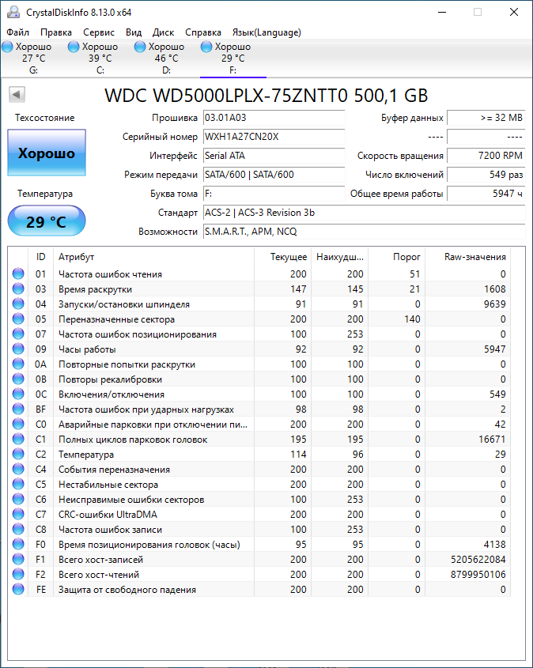Click status orb for attribute C0 row
Viewport: 533px width, 668px height.
[18, 424]
